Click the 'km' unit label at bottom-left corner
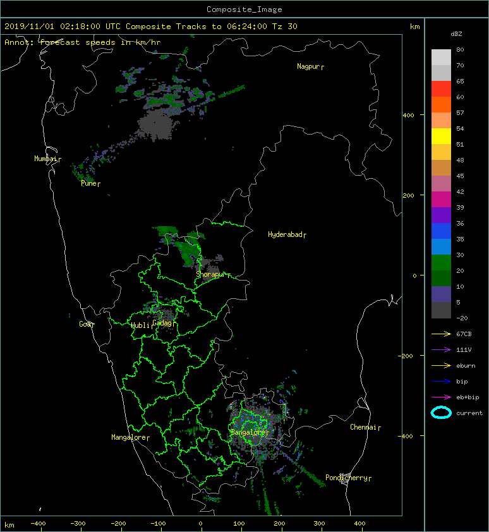This screenshot has width=489, height=532. click(x=9, y=525)
